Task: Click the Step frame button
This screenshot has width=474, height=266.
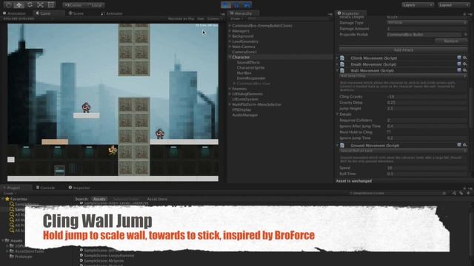Action: (247, 5)
